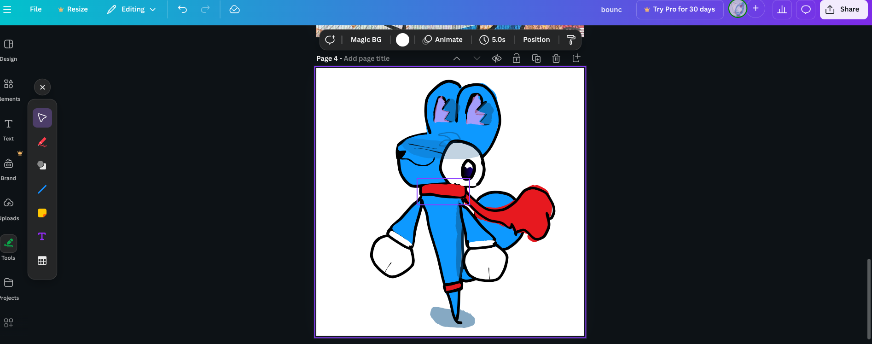
Task: Add a yellow sticky note
Action: (x=42, y=213)
